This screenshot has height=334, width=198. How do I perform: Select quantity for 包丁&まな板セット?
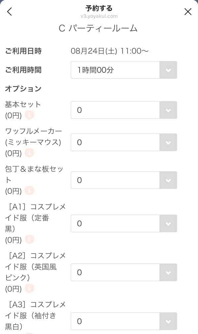pyautogui.click(x=124, y=180)
